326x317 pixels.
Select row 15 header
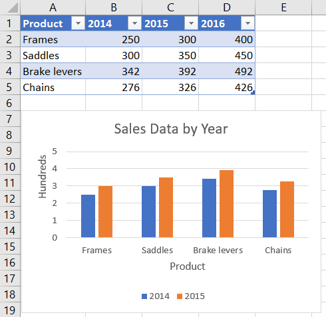point(10,247)
